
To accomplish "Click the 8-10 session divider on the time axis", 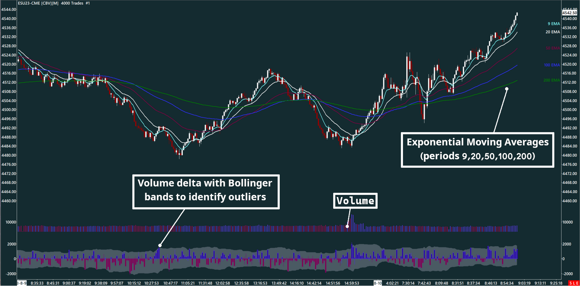I will click(378, 282).
